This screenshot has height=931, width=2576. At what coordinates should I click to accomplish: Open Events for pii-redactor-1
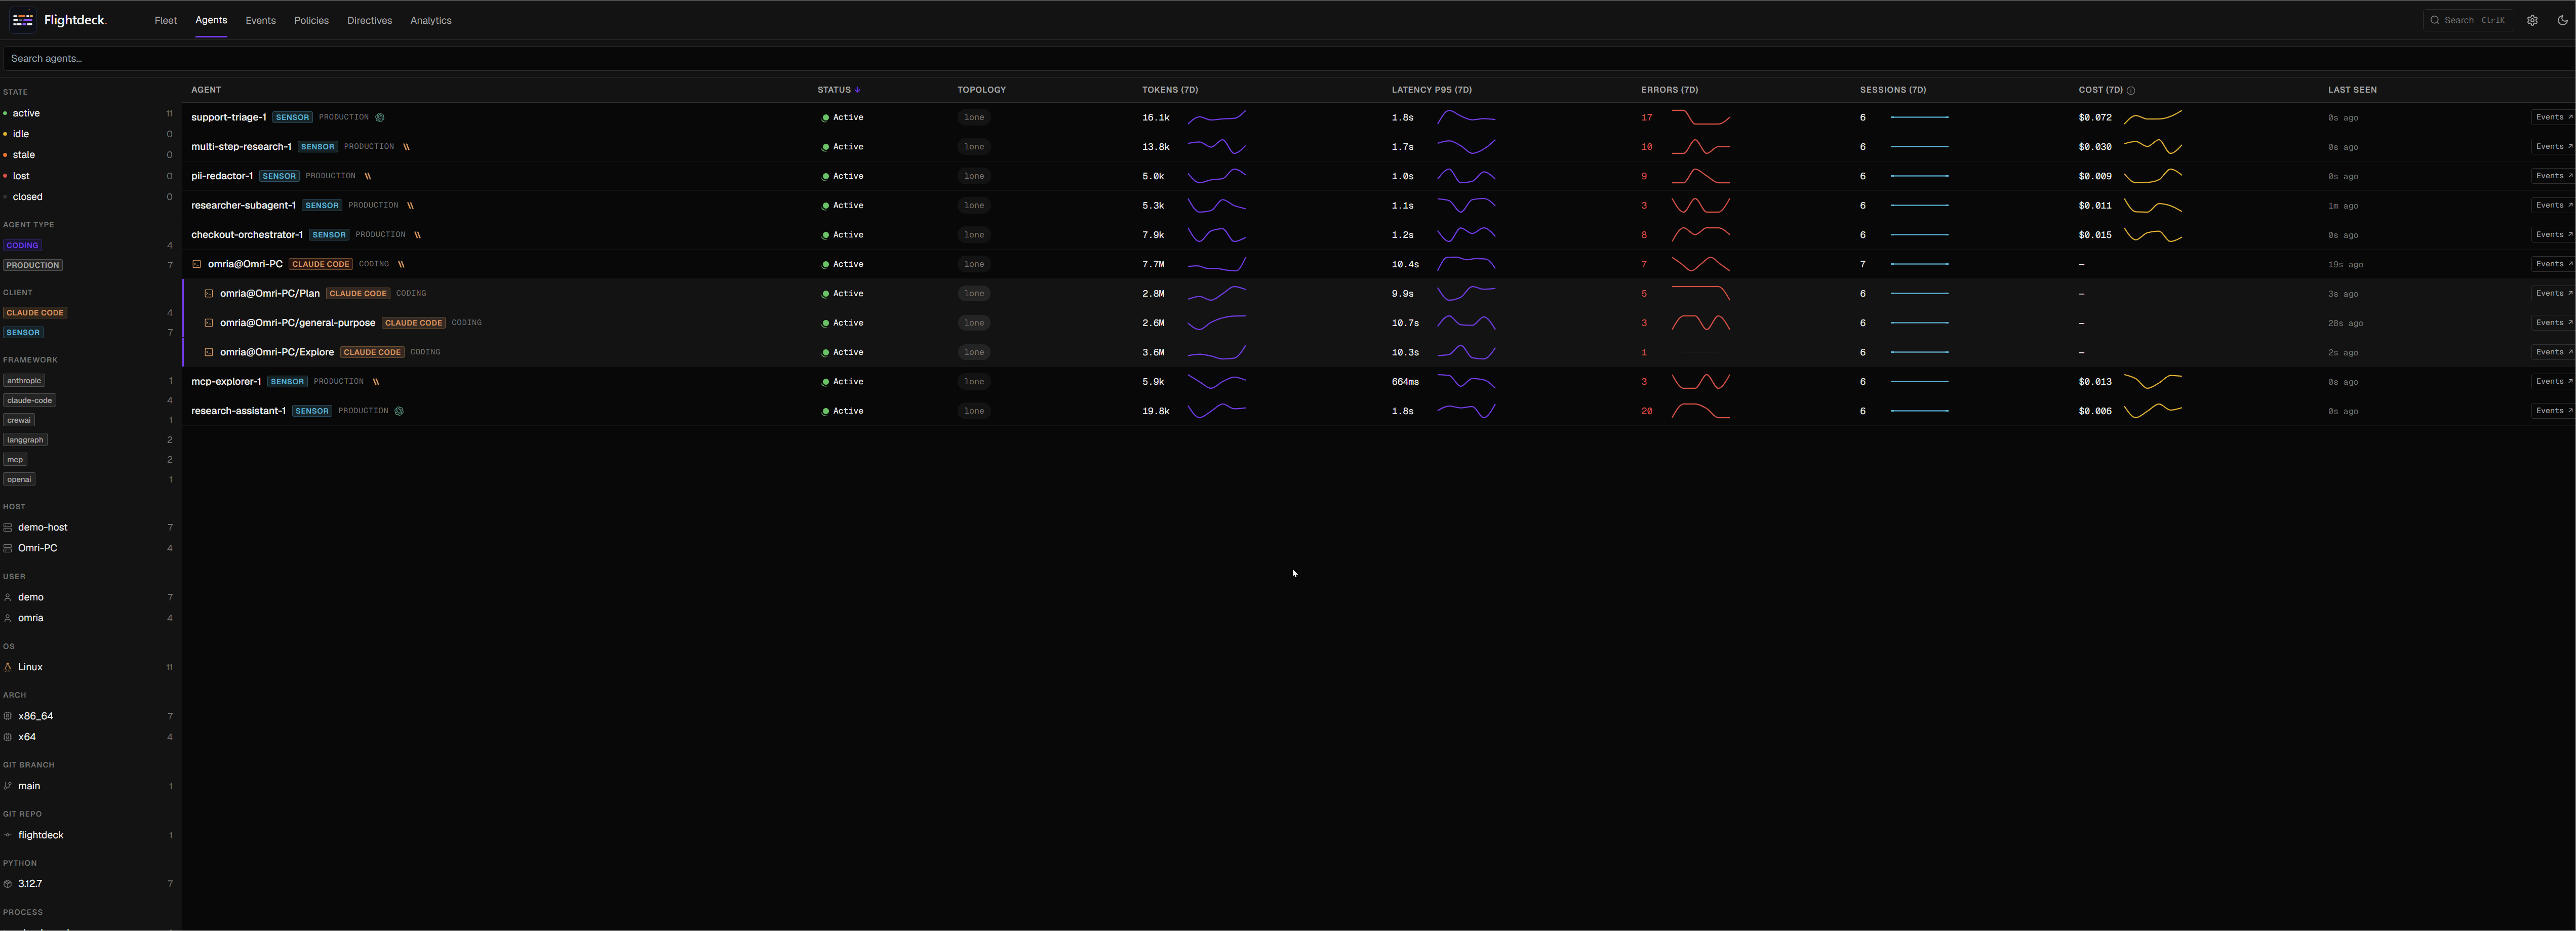tap(2553, 176)
